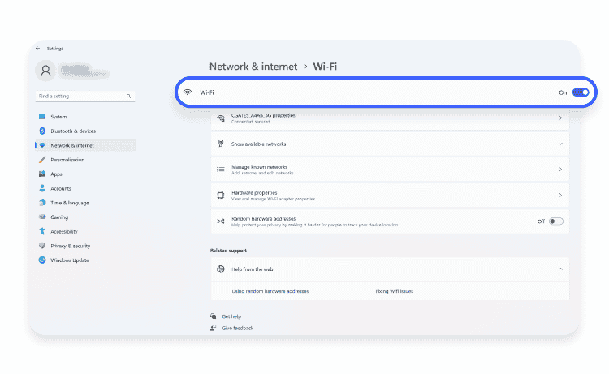The width and height of the screenshot is (609, 374).
Task: Open Hardware properties chevron arrow
Action: coord(560,196)
